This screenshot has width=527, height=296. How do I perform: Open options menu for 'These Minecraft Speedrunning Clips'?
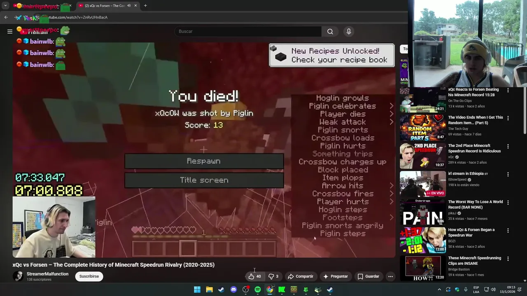click(x=508, y=259)
